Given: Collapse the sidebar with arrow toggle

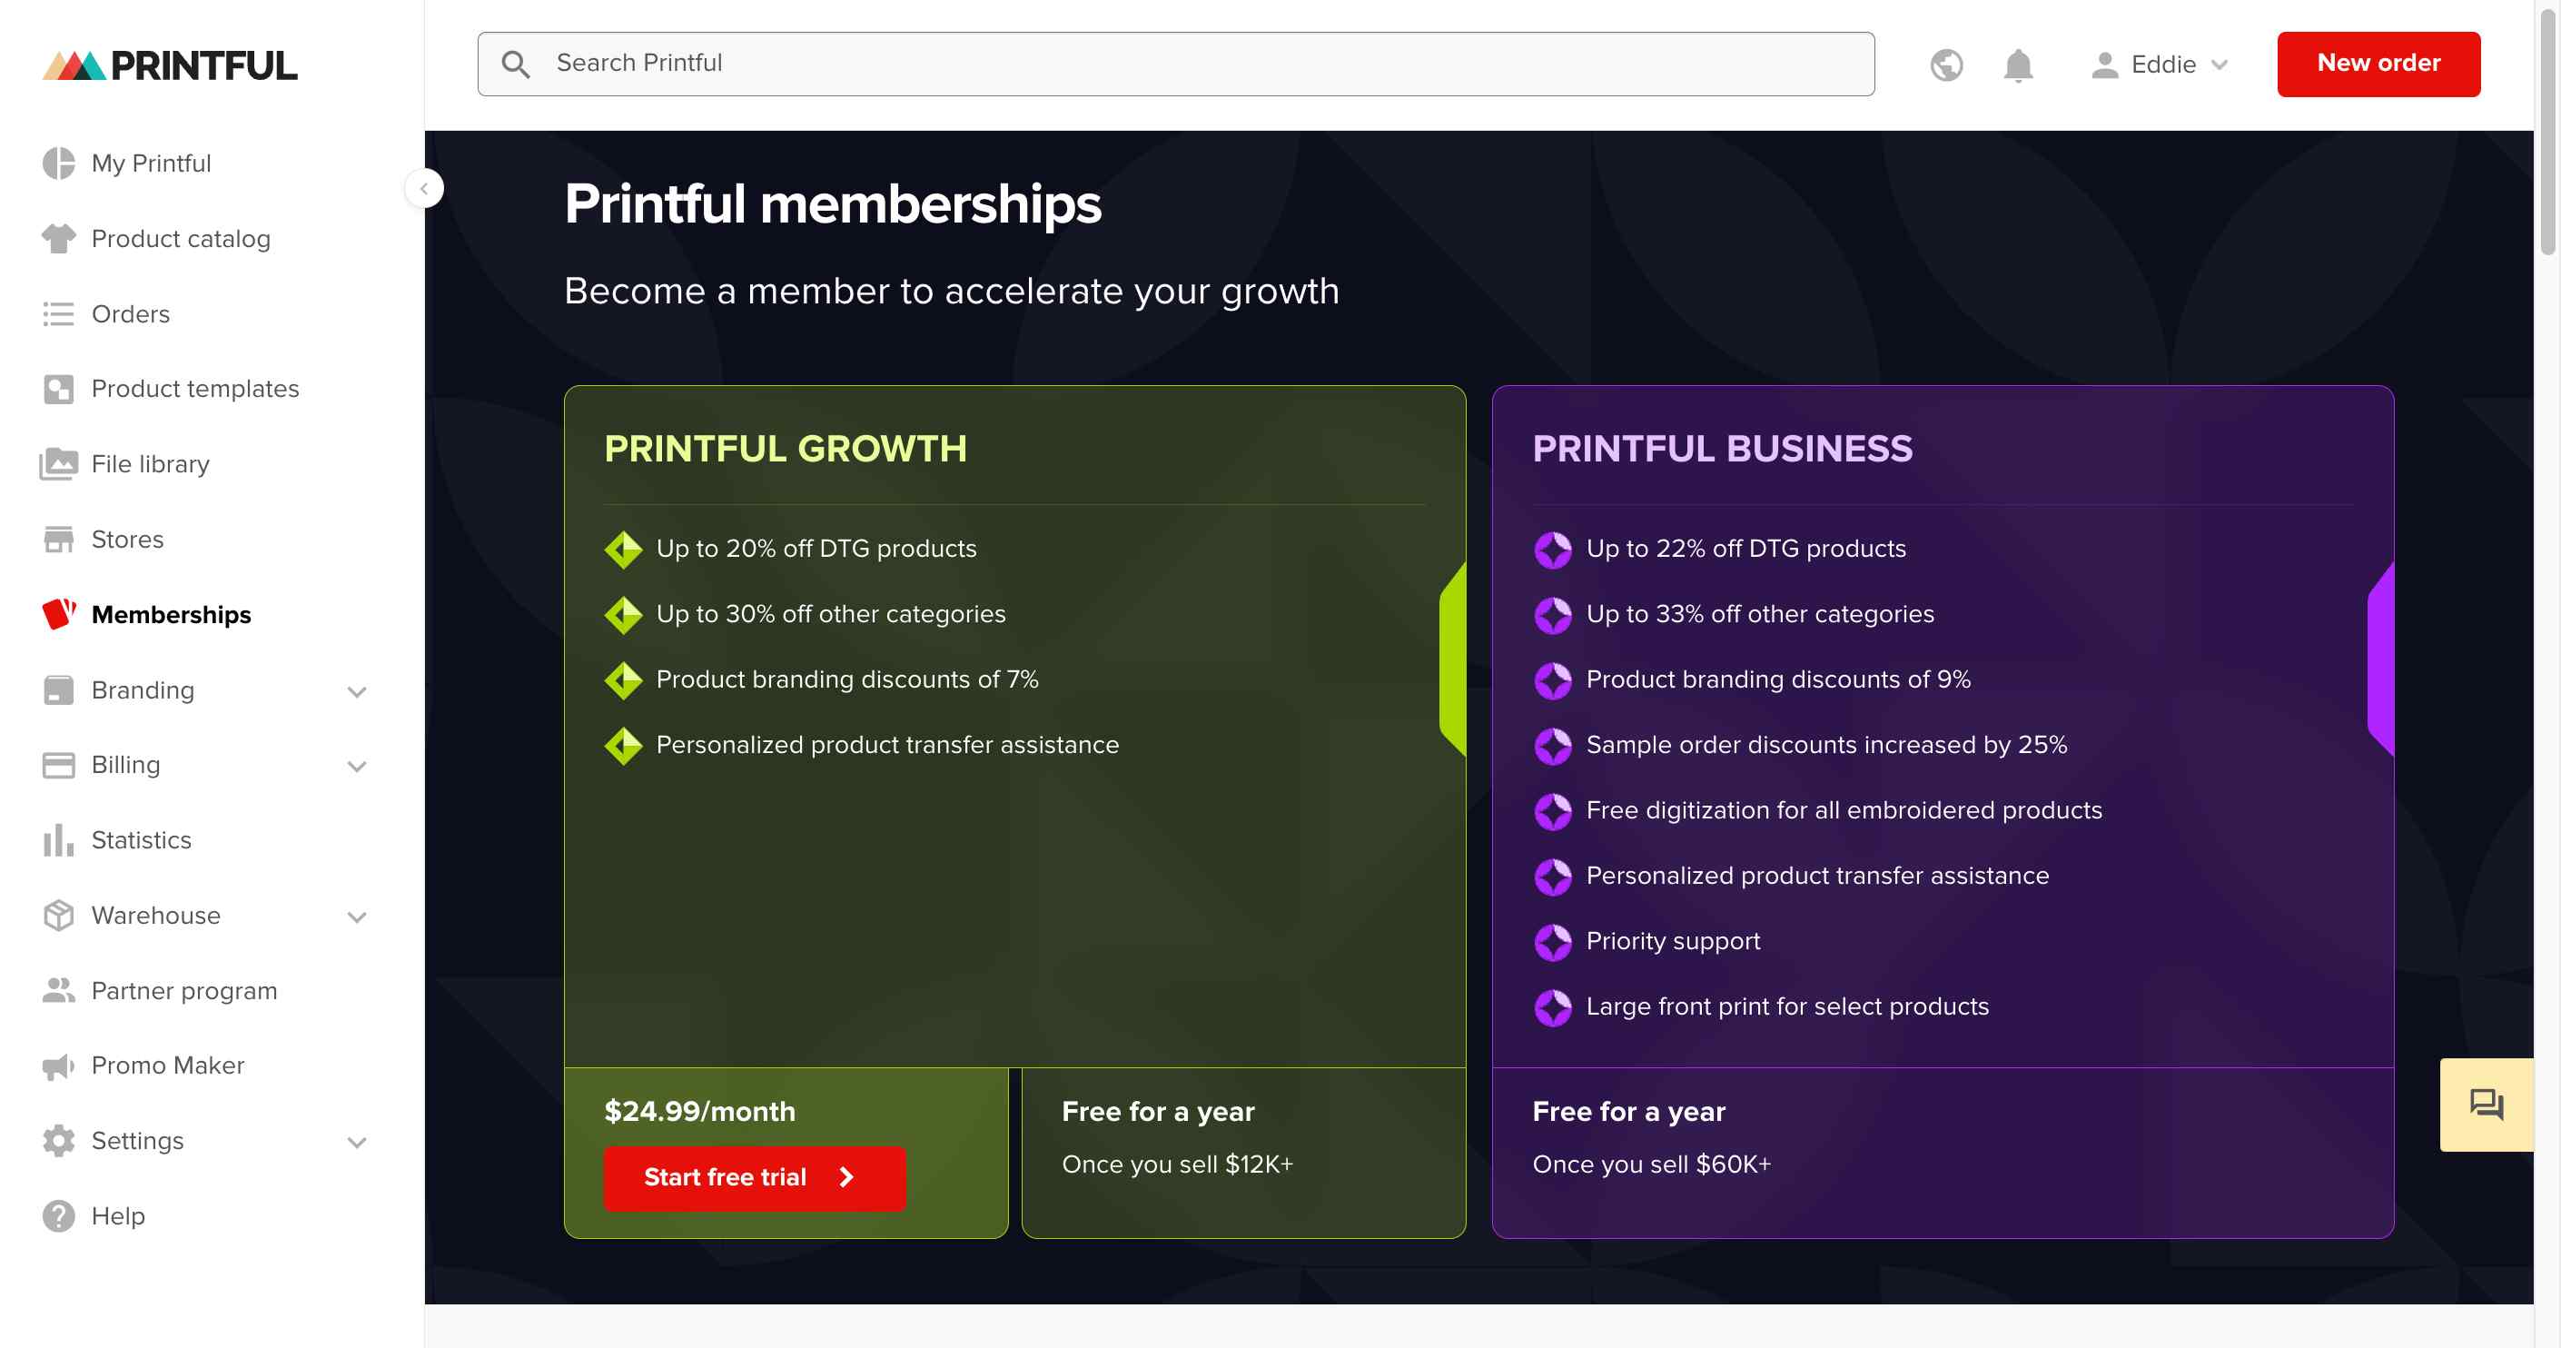Looking at the screenshot, I should (x=424, y=188).
